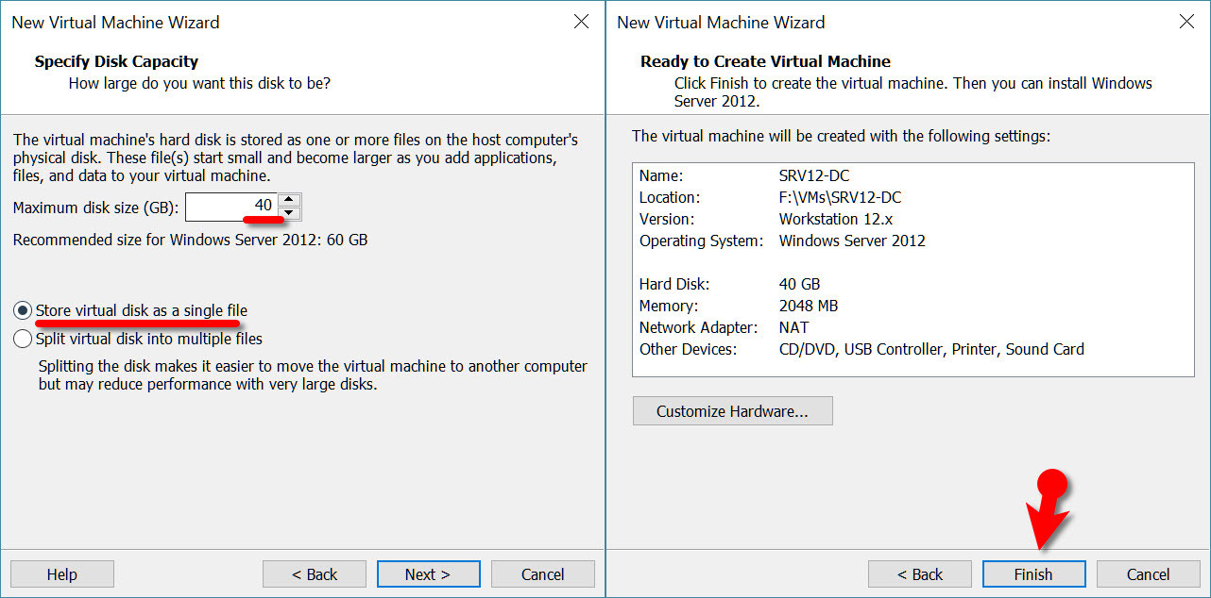Cancel the Ready to Create wizard
The image size is (1211, 598).
(1149, 573)
